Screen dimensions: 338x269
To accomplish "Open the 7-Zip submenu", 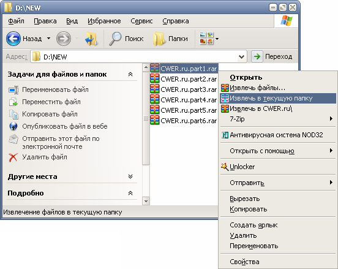I will 278,119.
